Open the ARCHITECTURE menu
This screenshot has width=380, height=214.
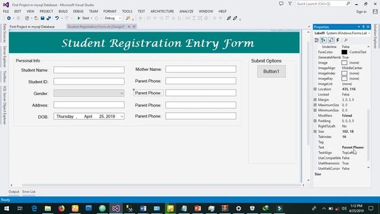click(162, 11)
